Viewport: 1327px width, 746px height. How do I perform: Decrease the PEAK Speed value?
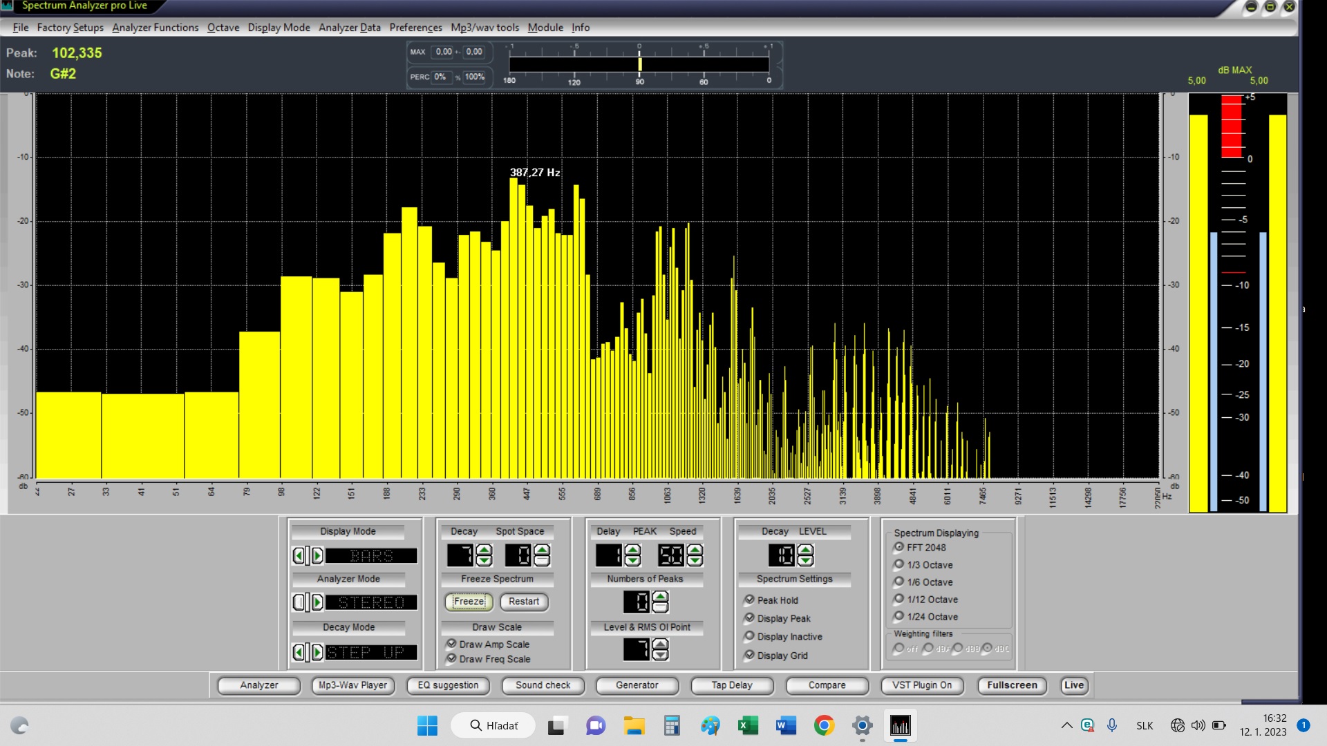pos(695,561)
